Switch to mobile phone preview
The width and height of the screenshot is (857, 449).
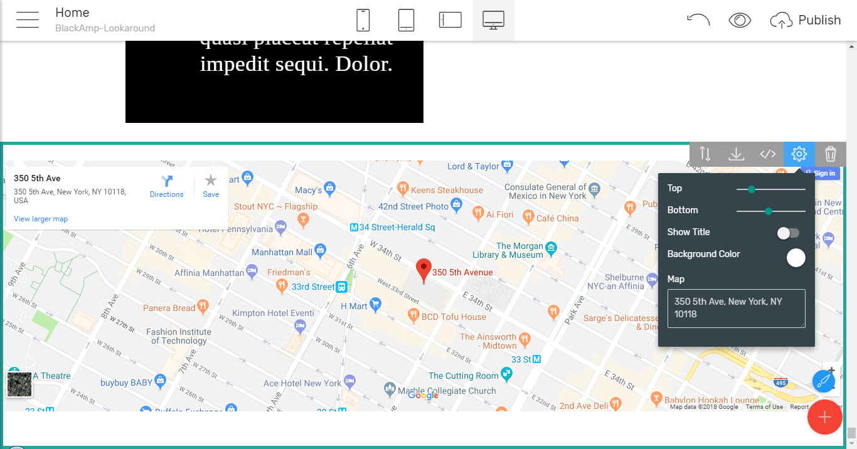pyautogui.click(x=363, y=20)
